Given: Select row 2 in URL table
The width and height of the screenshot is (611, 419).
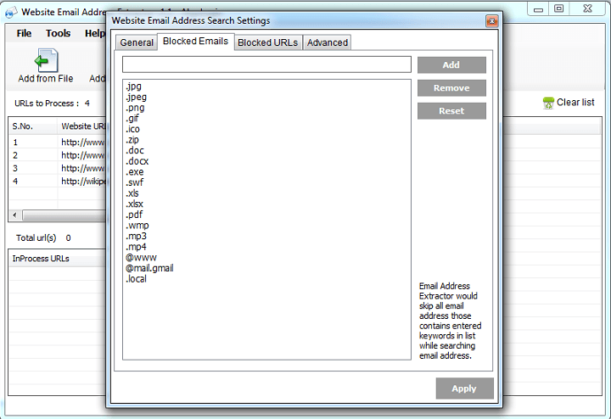Looking at the screenshot, I should [x=58, y=155].
